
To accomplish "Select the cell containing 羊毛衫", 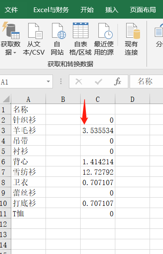I will click(28, 130).
